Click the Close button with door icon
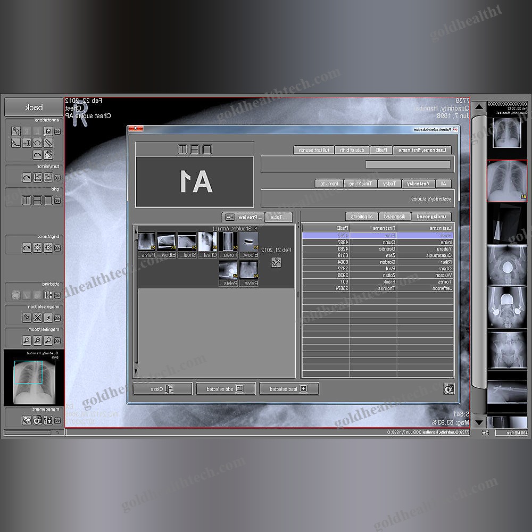 pos(162,389)
